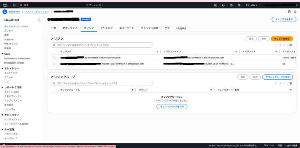The height and width of the screenshot is (148, 300).
Task: Toggle the hamburger navigation menu
Action: (x=5, y=12)
